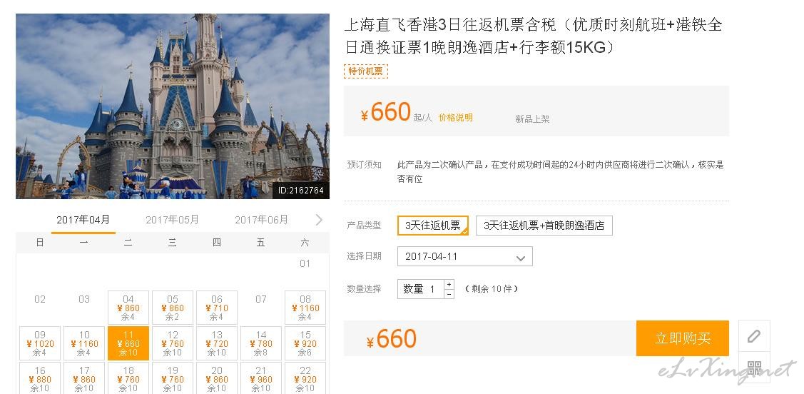Open the QR code icon

tap(754, 368)
